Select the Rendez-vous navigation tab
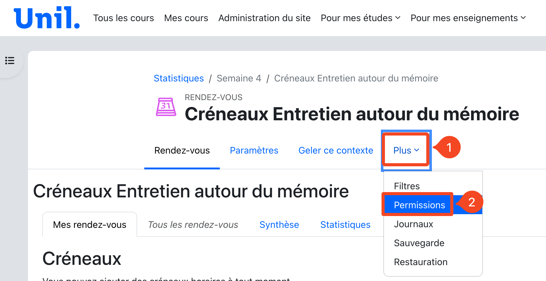The width and height of the screenshot is (546, 281). (x=182, y=150)
